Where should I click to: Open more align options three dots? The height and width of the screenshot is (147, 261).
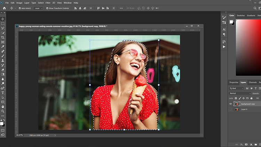121,8
